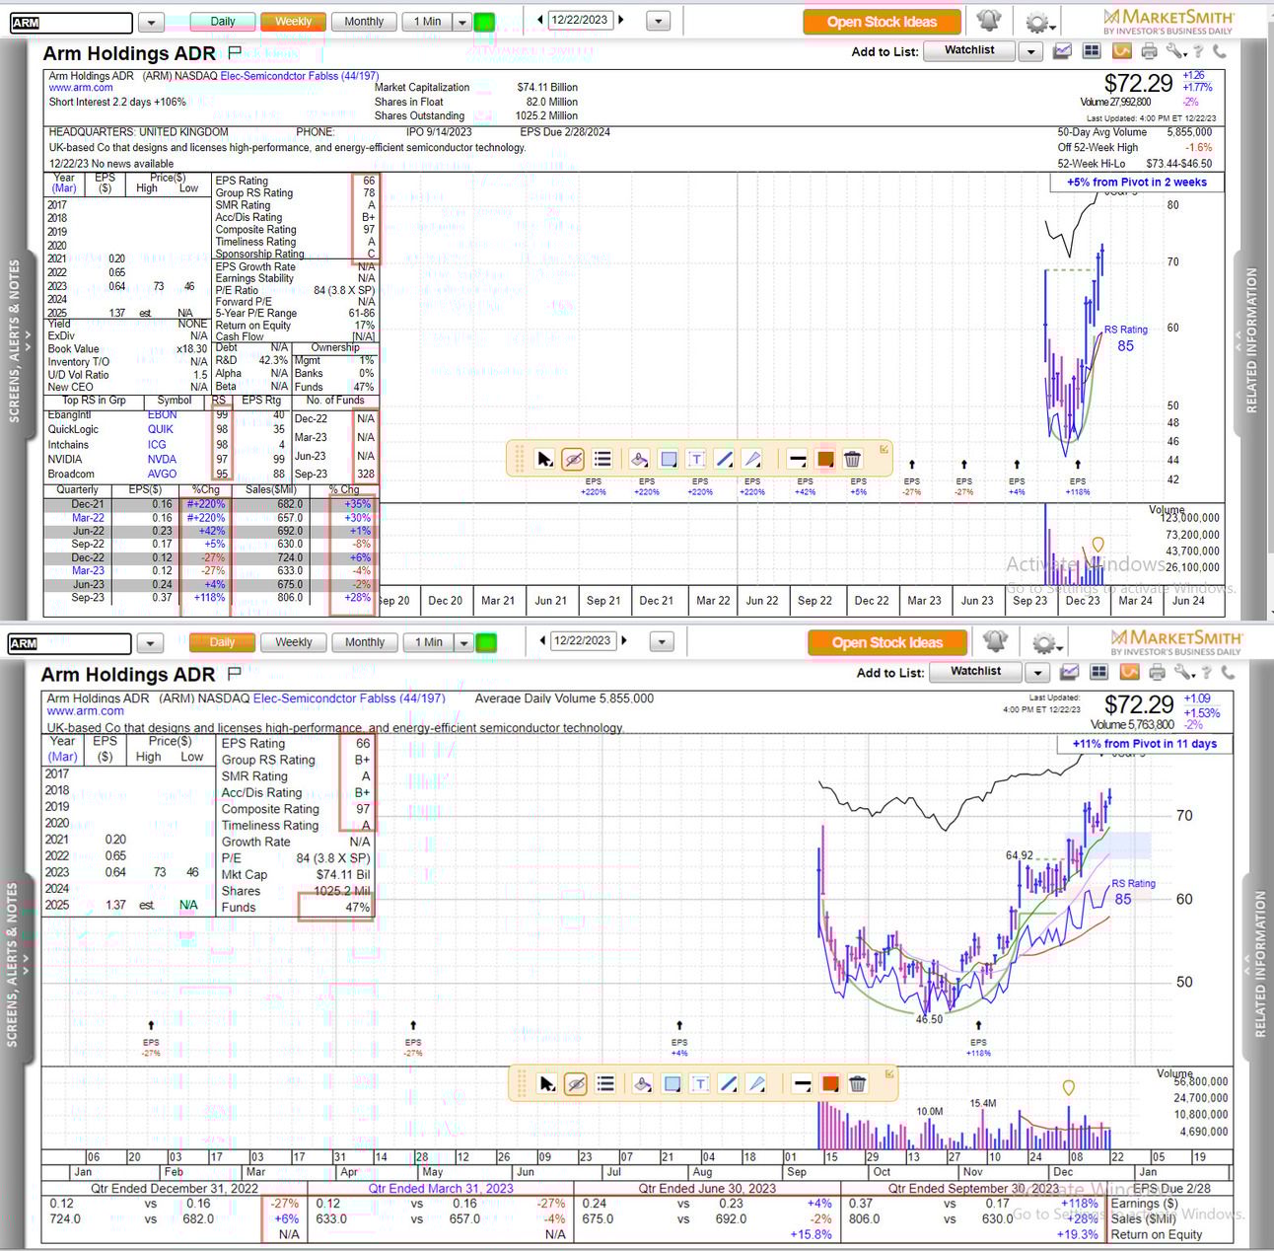Image resolution: width=1274 pixels, height=1251 pixels.
Task: Focus ARM symbol input in weekly window
Action: (x=71, y=23)
